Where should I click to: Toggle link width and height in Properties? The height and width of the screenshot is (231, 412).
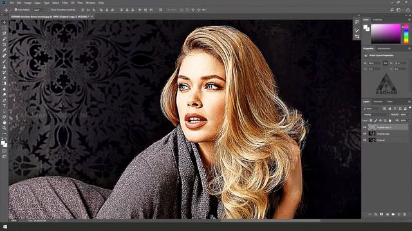(385, 63)
